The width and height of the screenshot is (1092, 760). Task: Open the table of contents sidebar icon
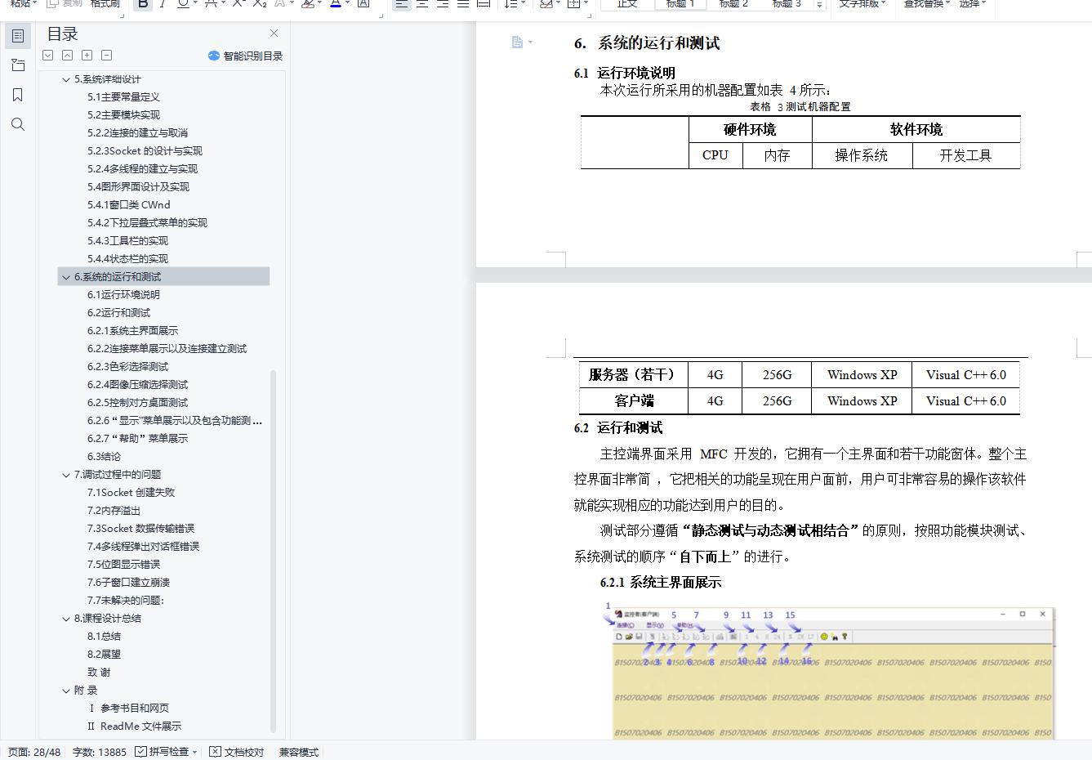click(18, 36)
